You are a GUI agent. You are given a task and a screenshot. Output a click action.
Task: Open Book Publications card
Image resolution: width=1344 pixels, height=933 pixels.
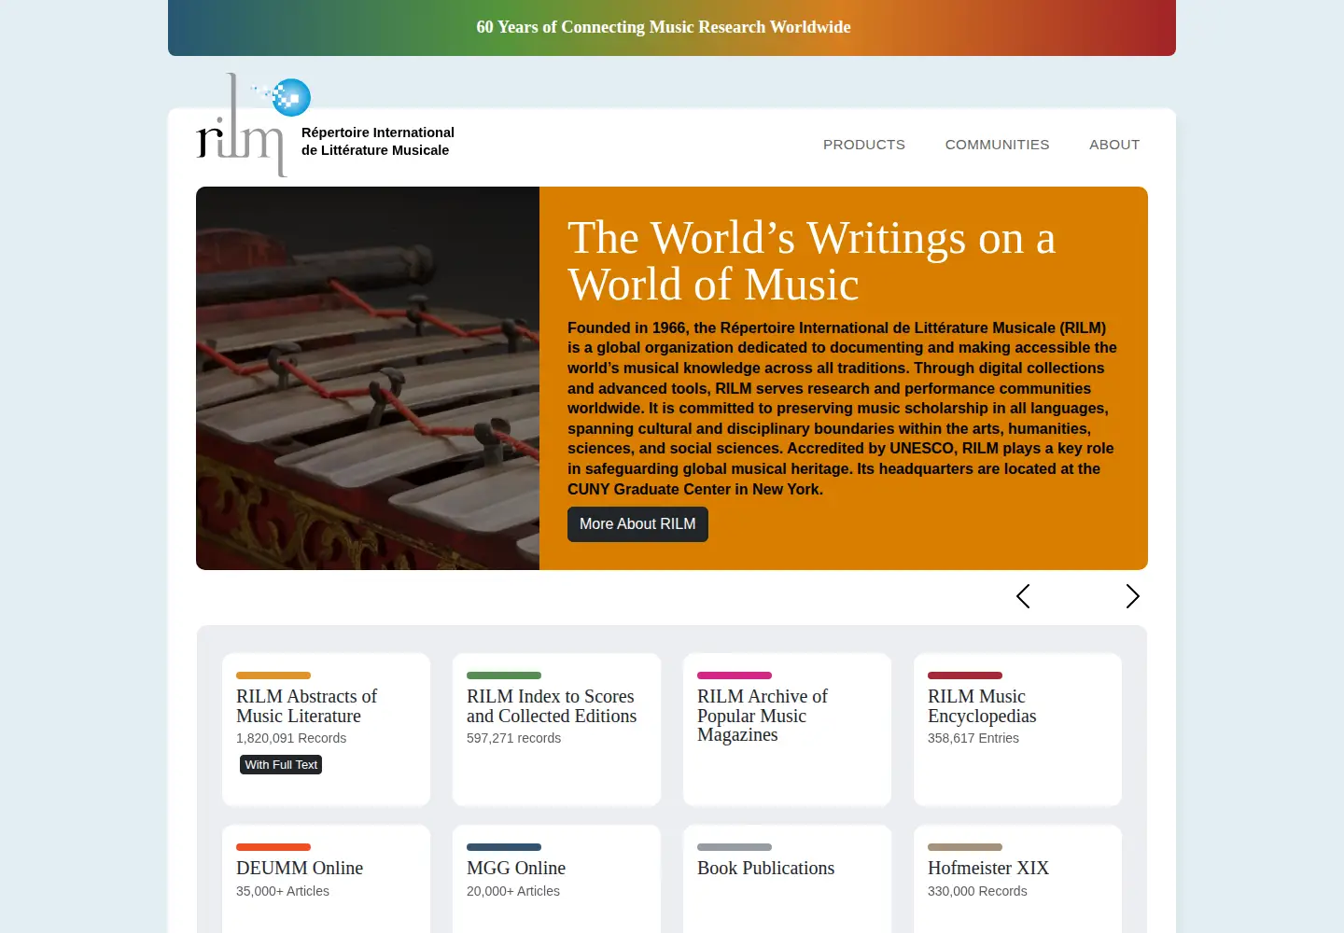pyautogui.click(x=788, y=879)
